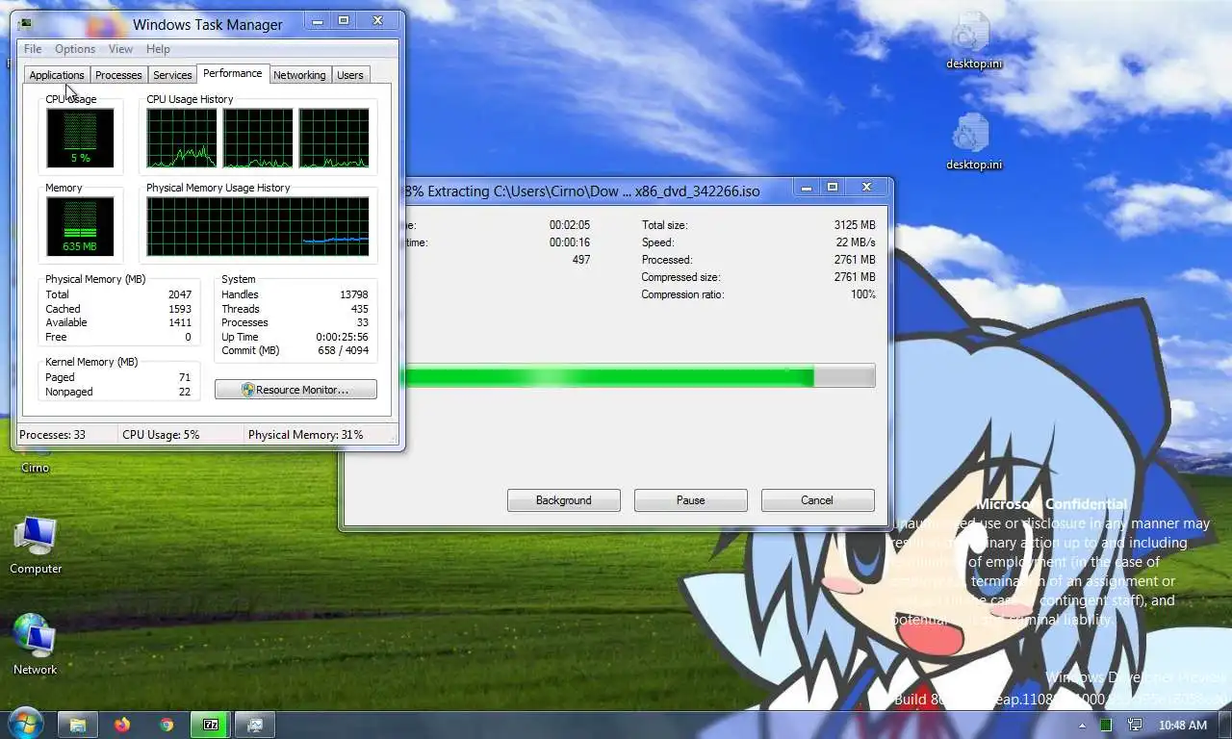The width and height of the screenshot is (1232, 739).
Task: Click the Windows Task Manager title text
Action: [x=208, y=24]
